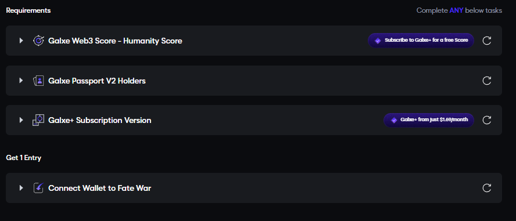Image resolution: width=516 pixels, height=221 pixels.
Task: Refresh the Galxe Web3 Score task status
Action: coord(487,41)
